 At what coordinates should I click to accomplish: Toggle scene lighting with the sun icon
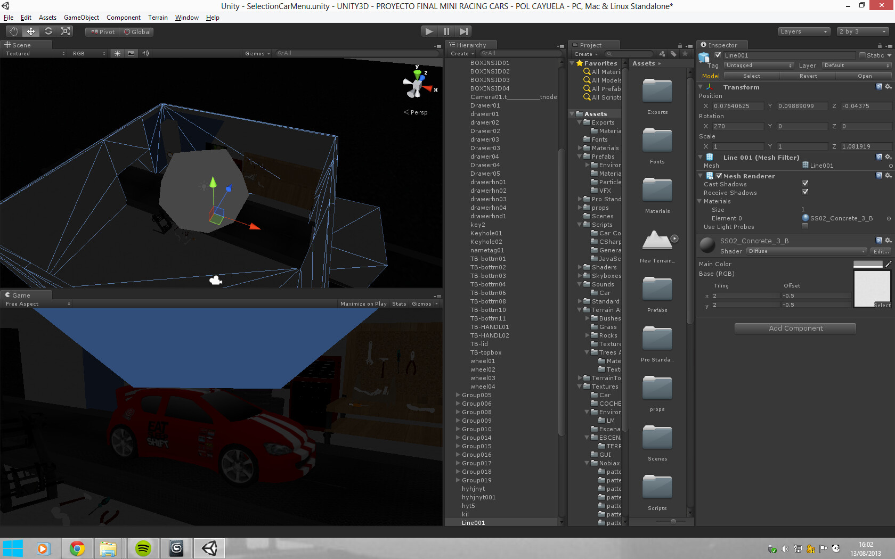click(x=117, y=53)
